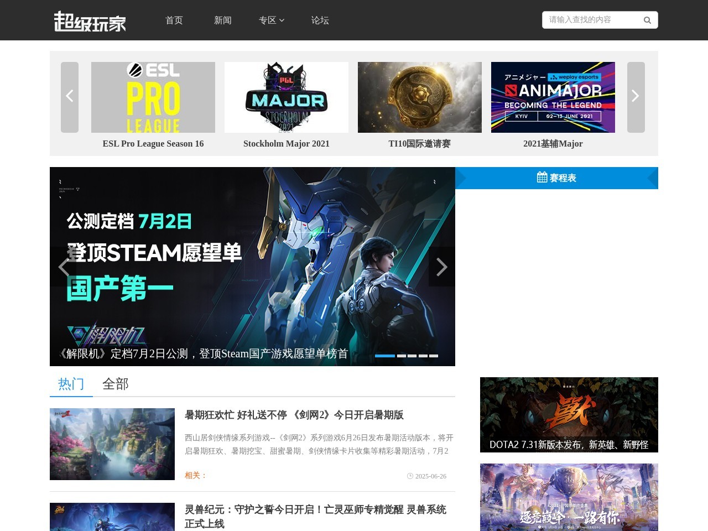
Task: Expand the 专区 dropdown menu
Action: coord(272,20)
